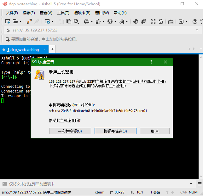
Task: Open the folder icon for sessions
Action: point(15,21)
